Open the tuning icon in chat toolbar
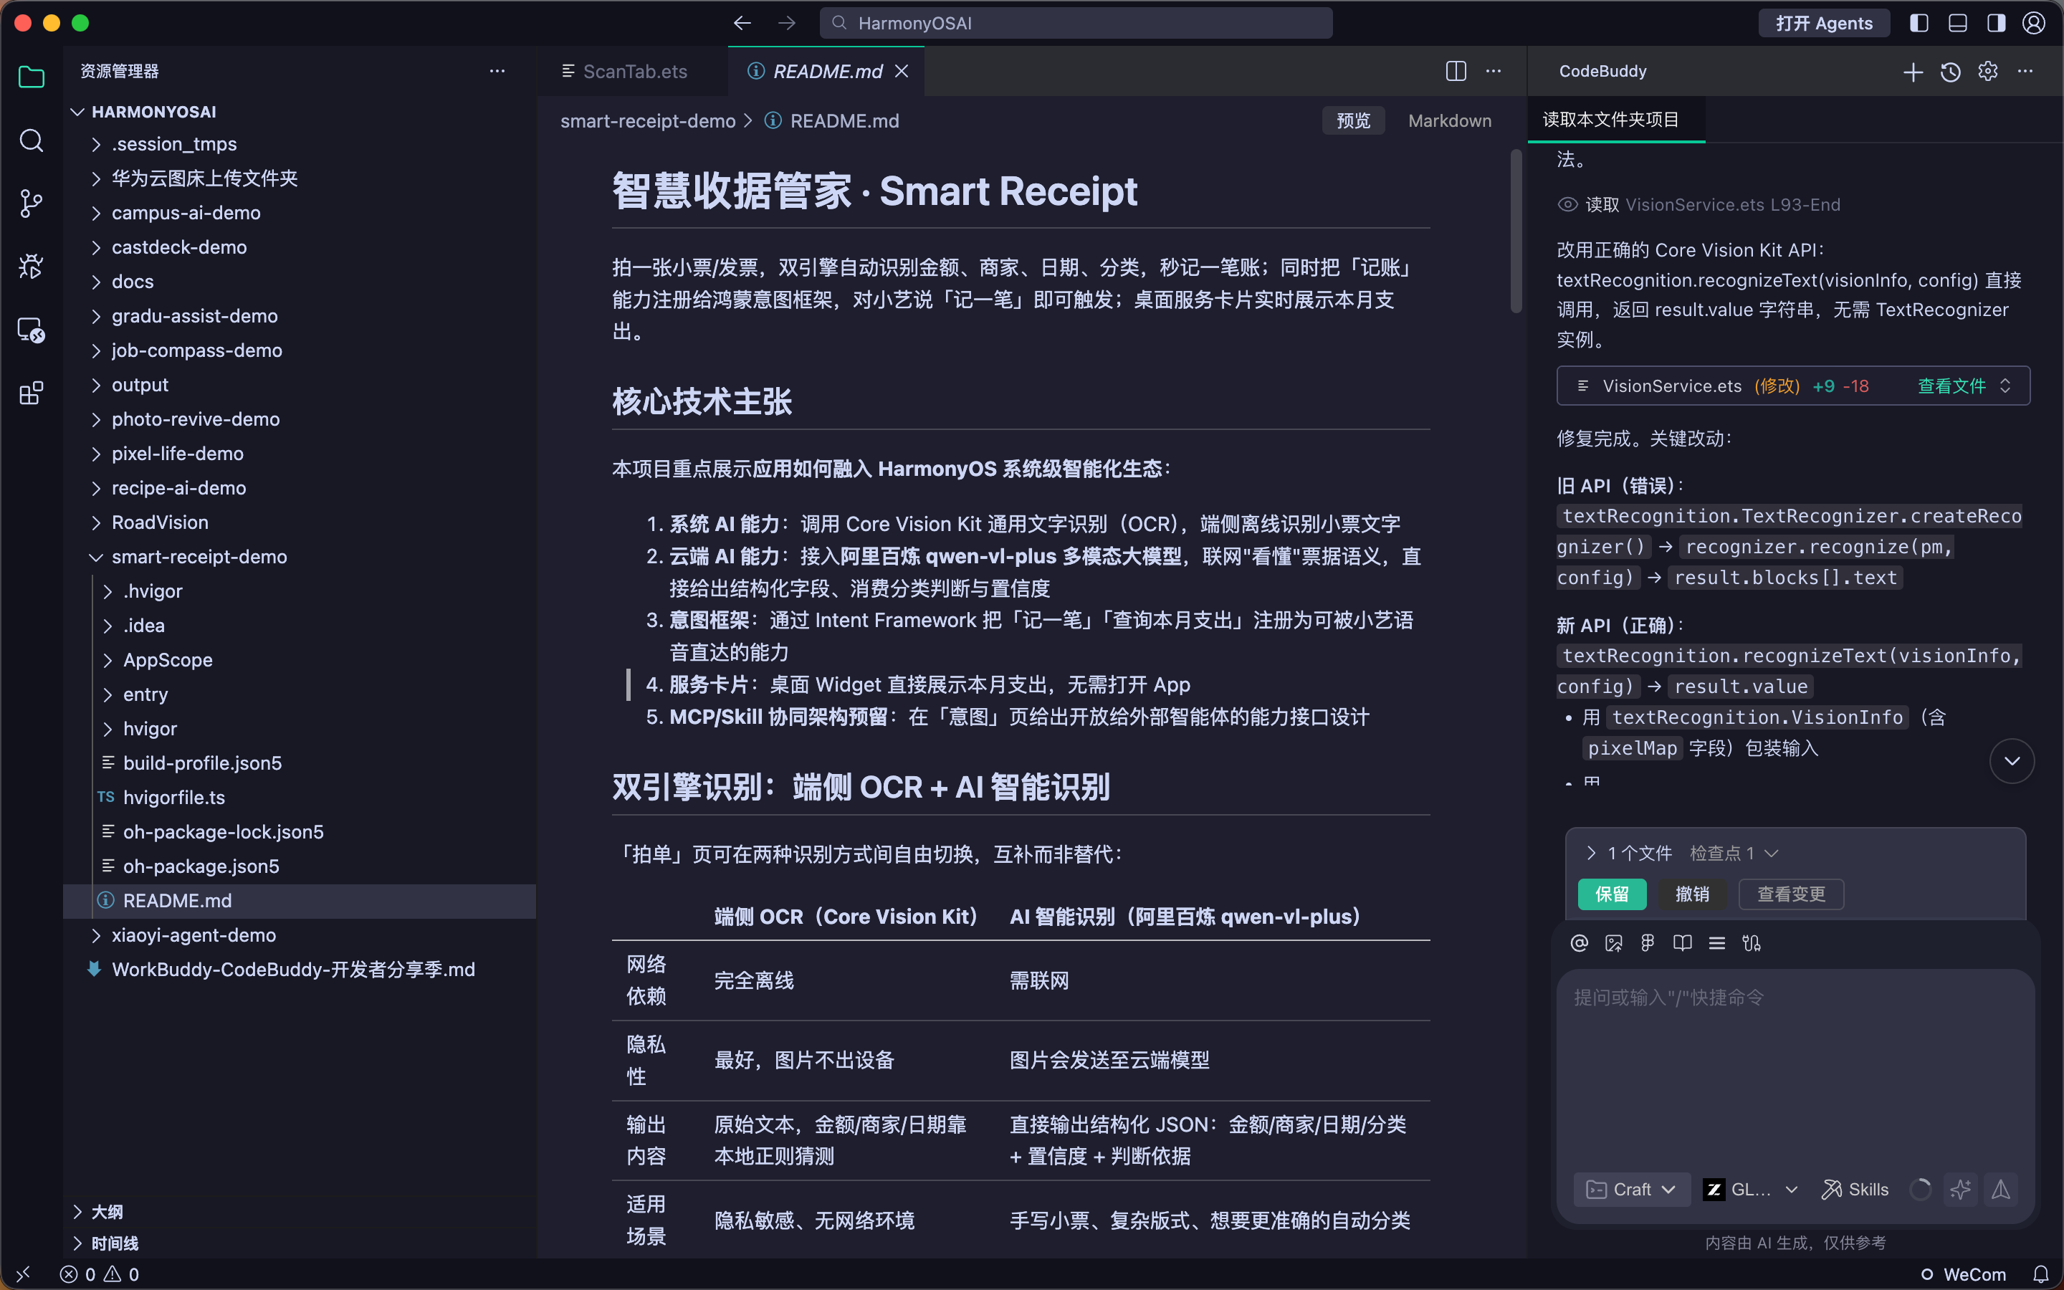Image resolution: width=2064 pixels, height=1290 pixels. (1752, 942)
